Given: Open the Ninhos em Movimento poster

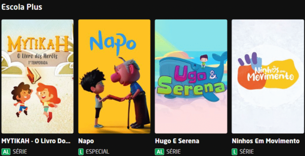Looking at the screenshot, I should (268, 76).
